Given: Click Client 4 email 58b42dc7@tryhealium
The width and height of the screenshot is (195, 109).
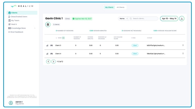Looking at the screenshot, I should tap(156, 54).
